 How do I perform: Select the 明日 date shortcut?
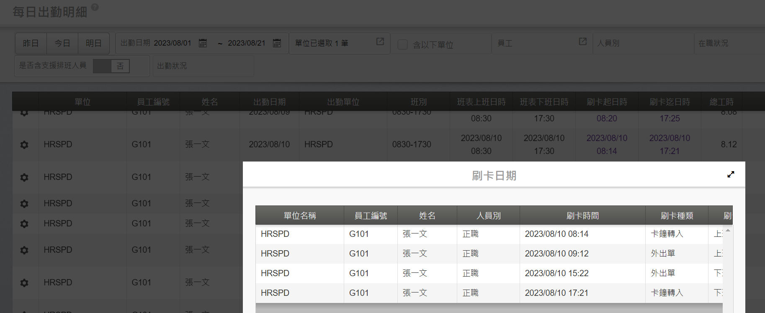pos(94,44)
